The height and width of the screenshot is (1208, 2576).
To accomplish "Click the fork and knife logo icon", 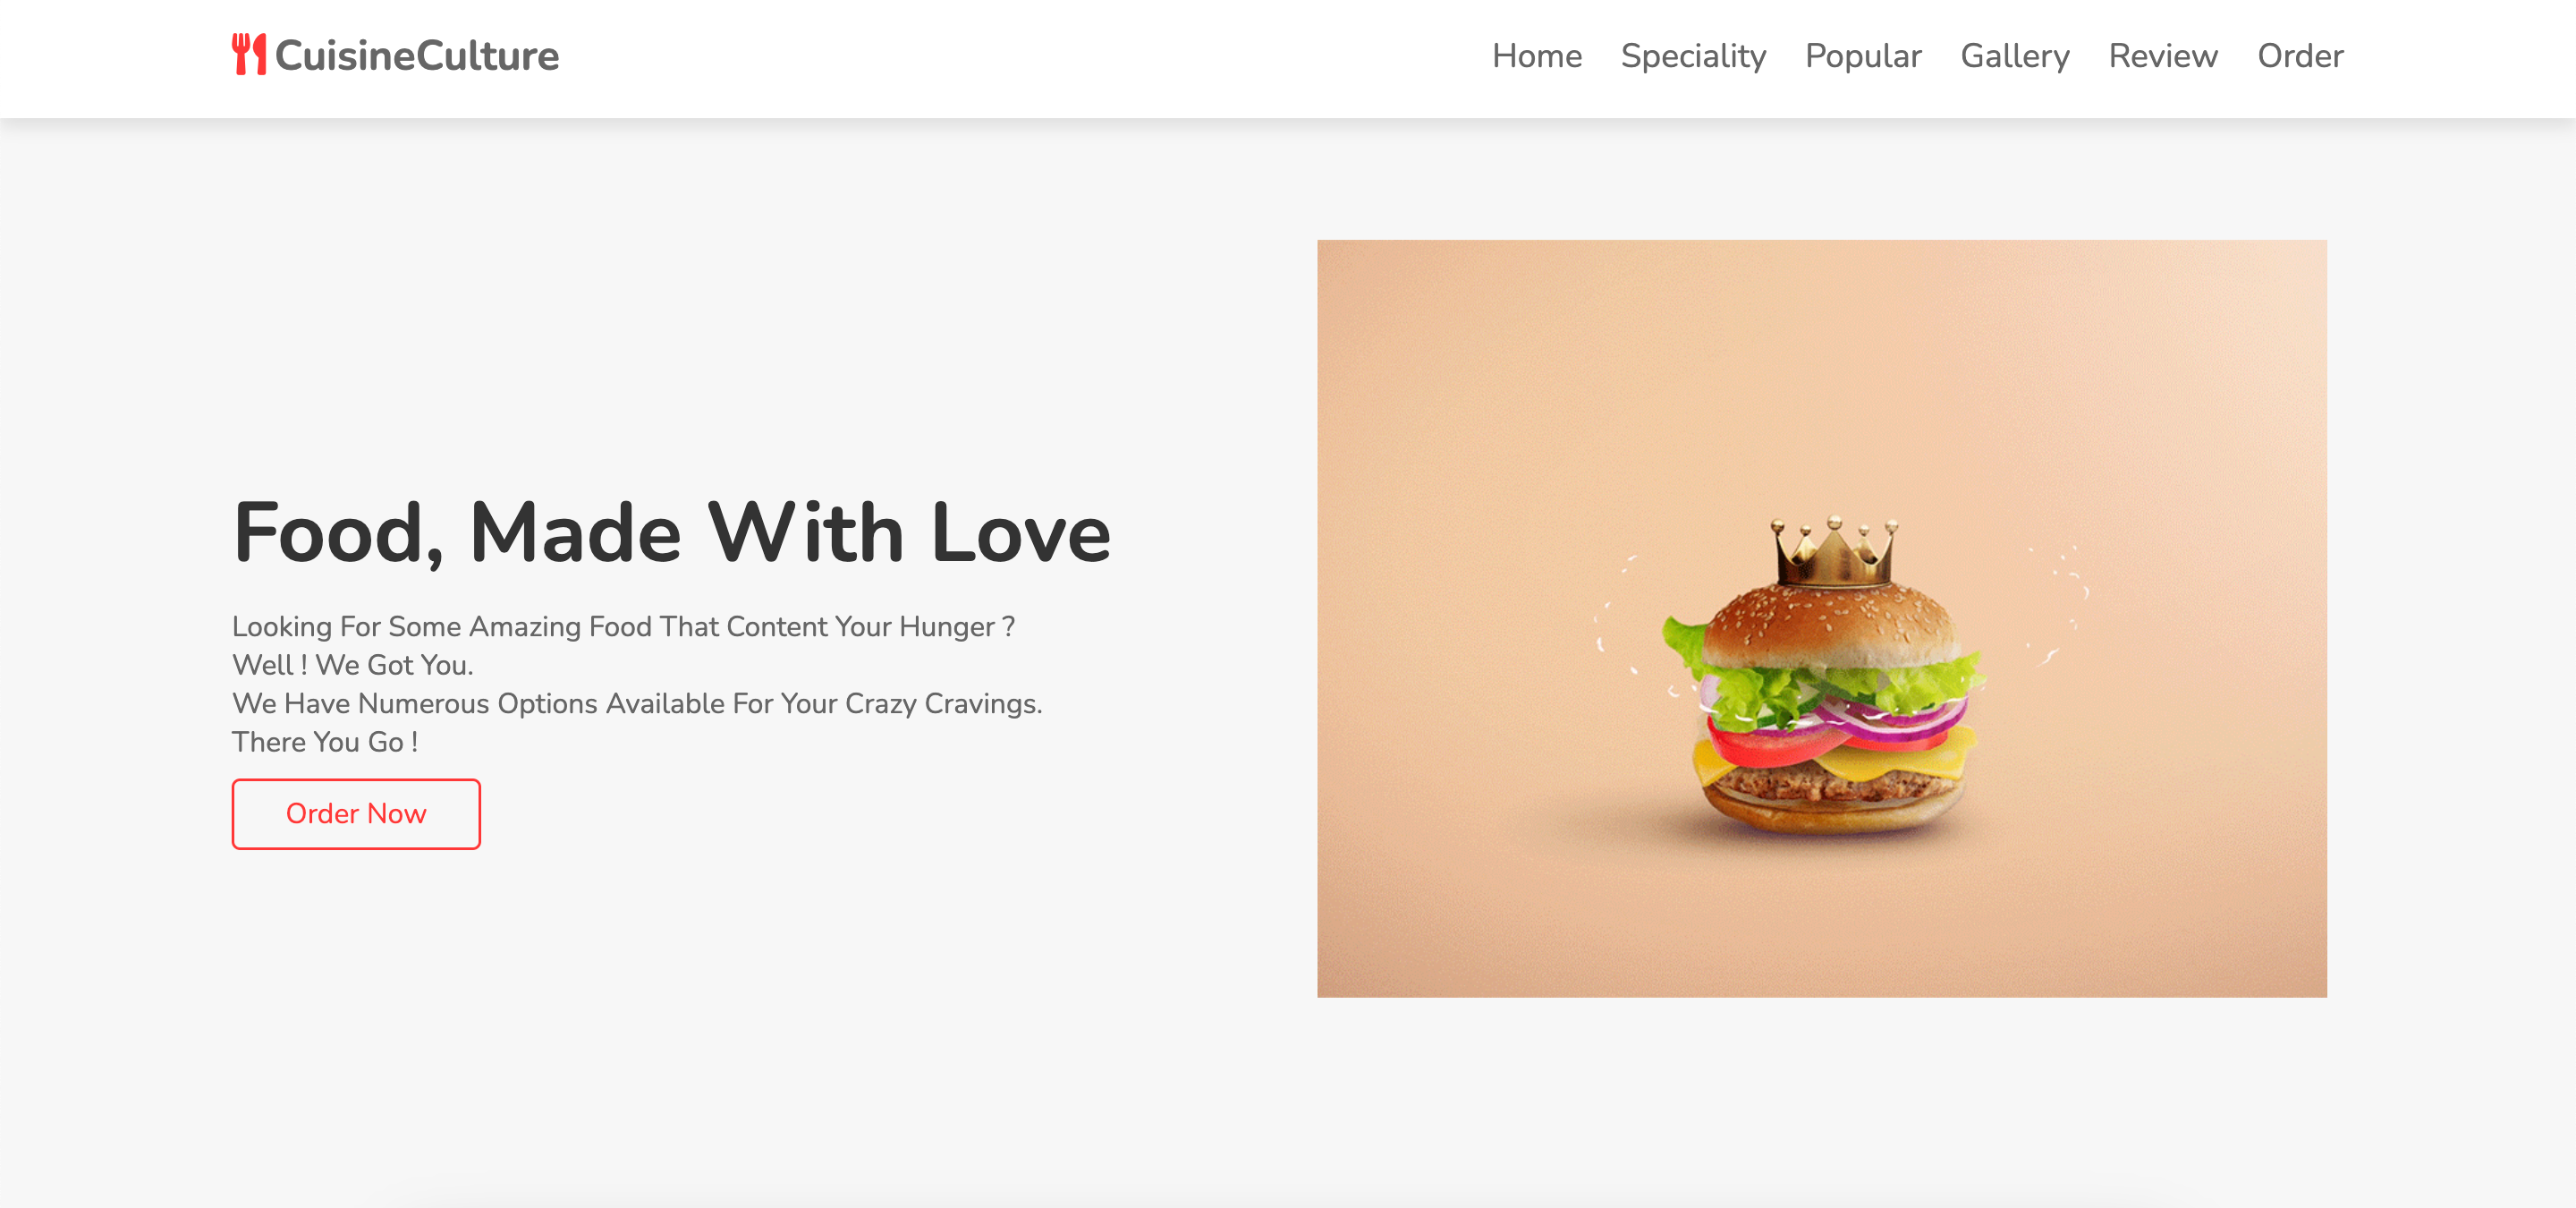I will [249, 54].
